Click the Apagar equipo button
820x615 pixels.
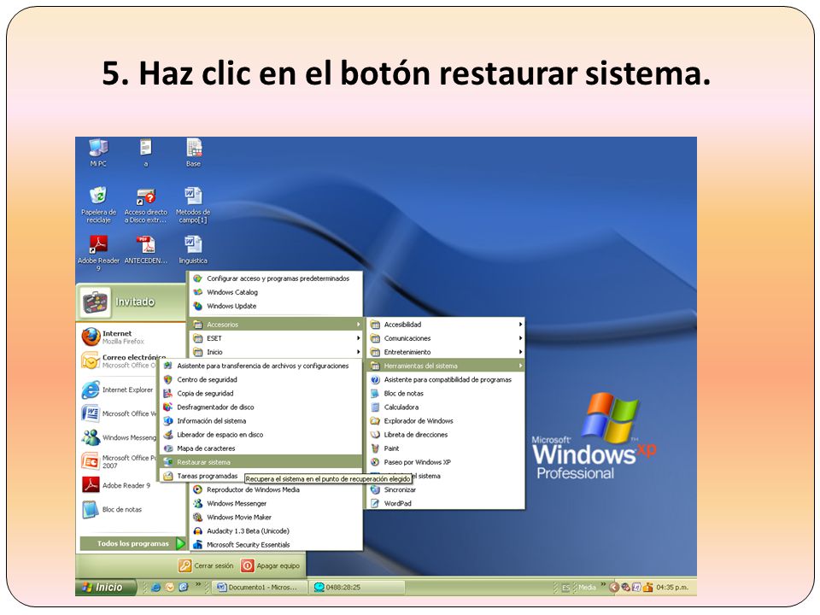tap(271, 565)
